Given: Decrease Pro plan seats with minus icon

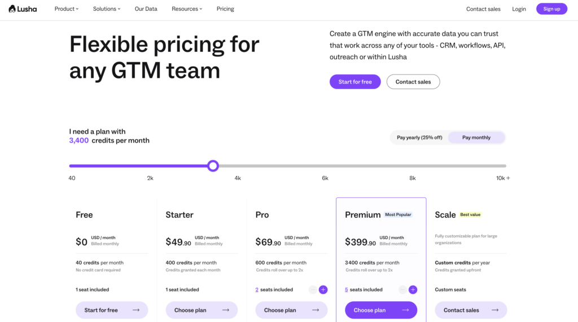Looking at the screenshot, I should [313, 290].
